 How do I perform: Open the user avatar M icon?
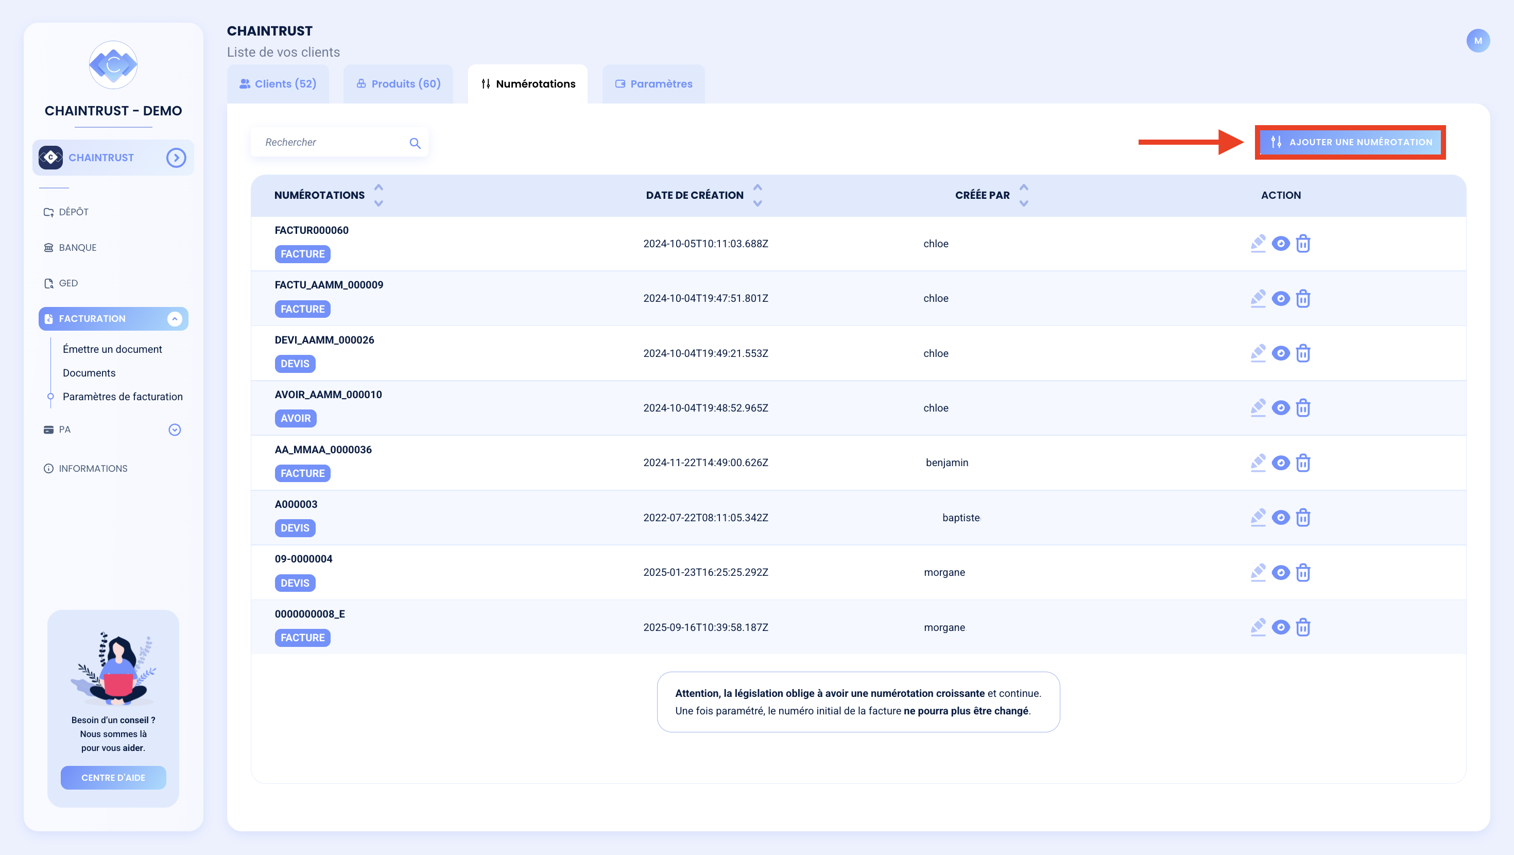pos(1477,41)
